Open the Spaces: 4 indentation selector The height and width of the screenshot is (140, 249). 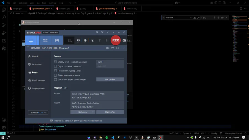(187, 133)
